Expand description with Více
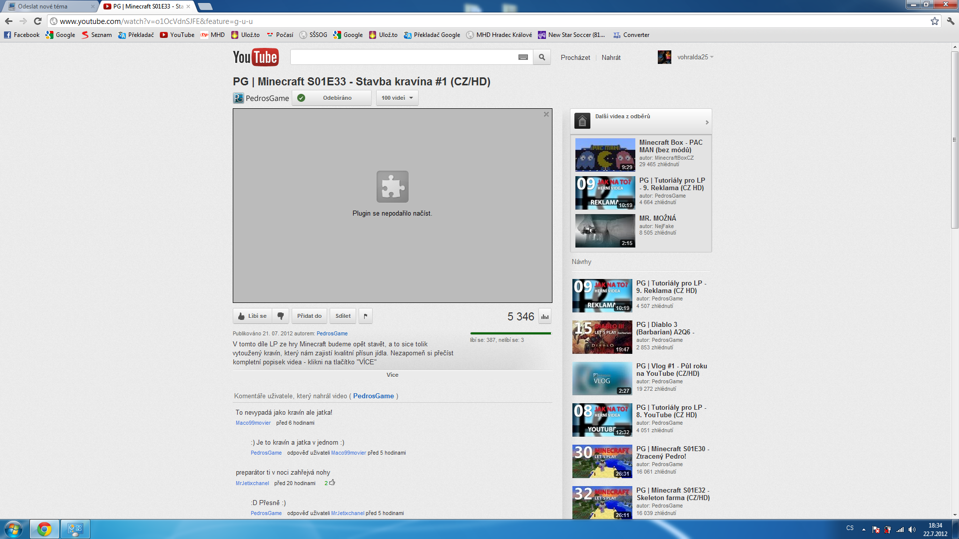Image resolution: width=959 pixels, height=539 pixels. point(392,375)
